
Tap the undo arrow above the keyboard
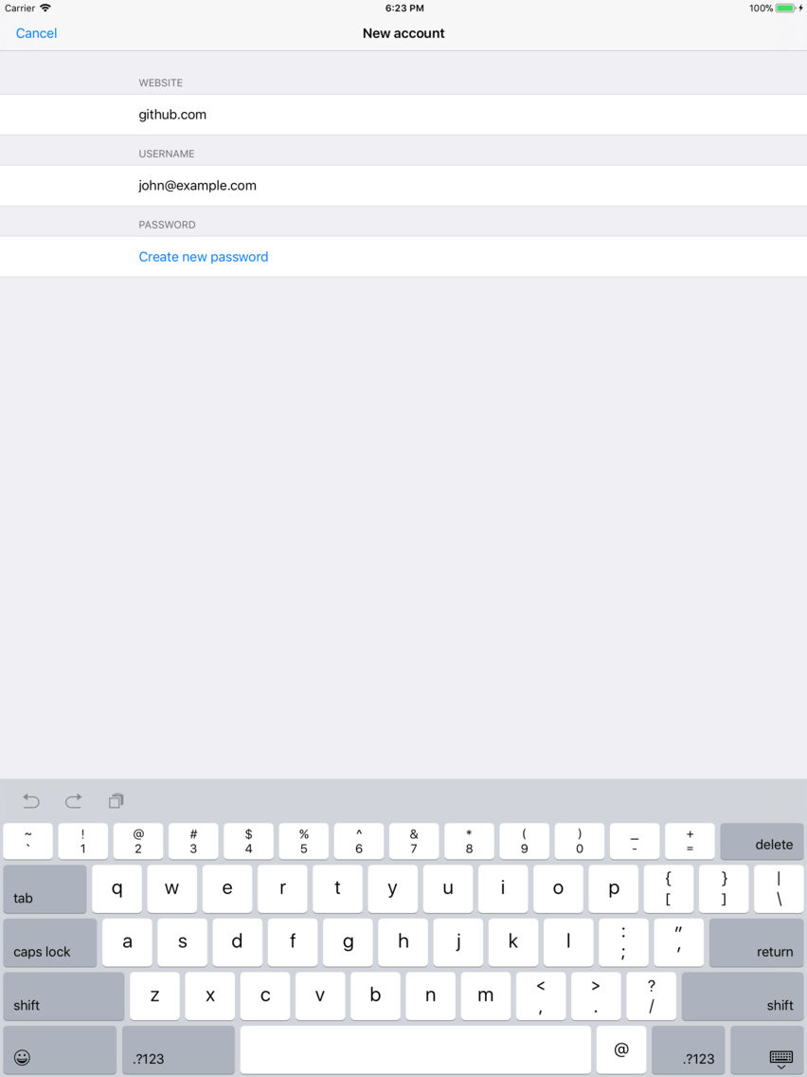(29, 801)
